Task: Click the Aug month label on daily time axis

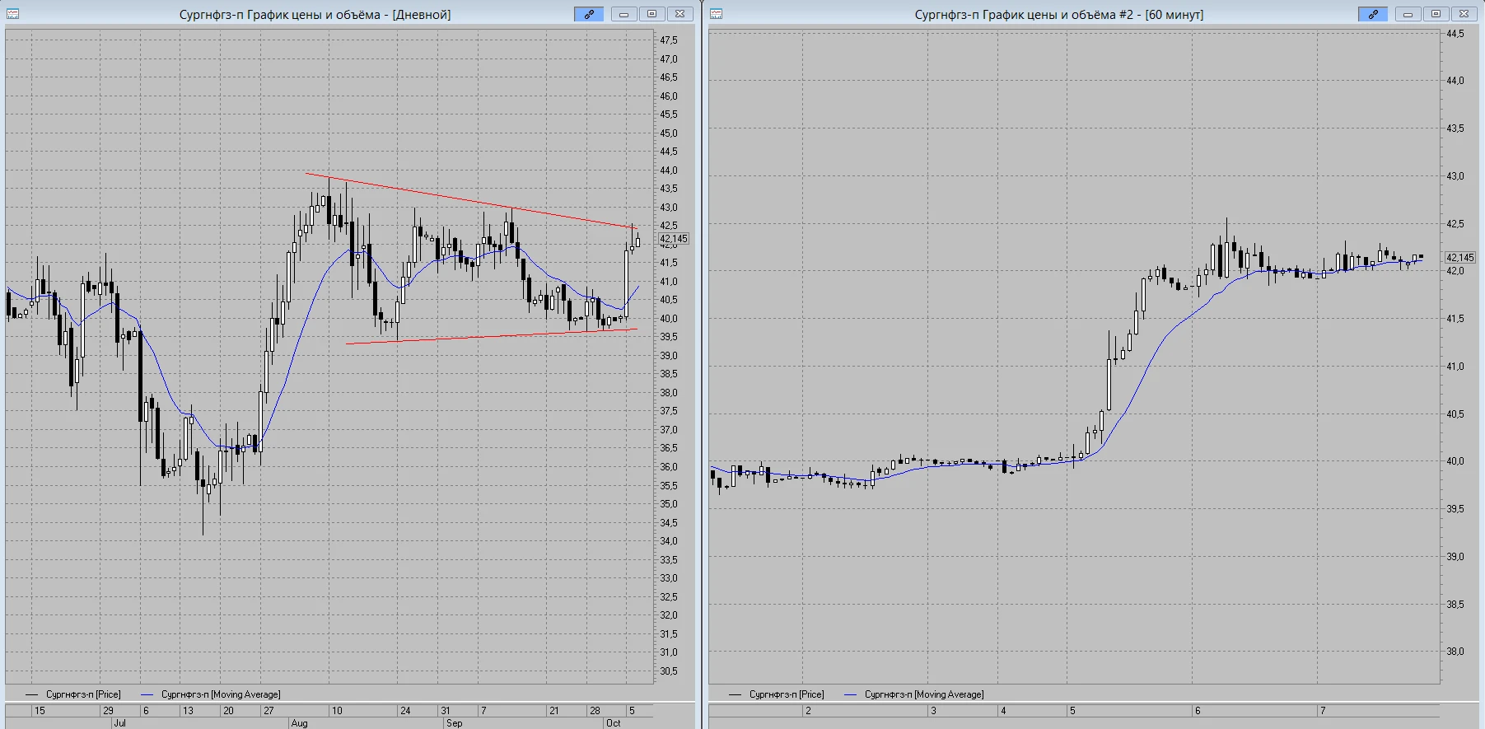Action: [x=299, y=723]
